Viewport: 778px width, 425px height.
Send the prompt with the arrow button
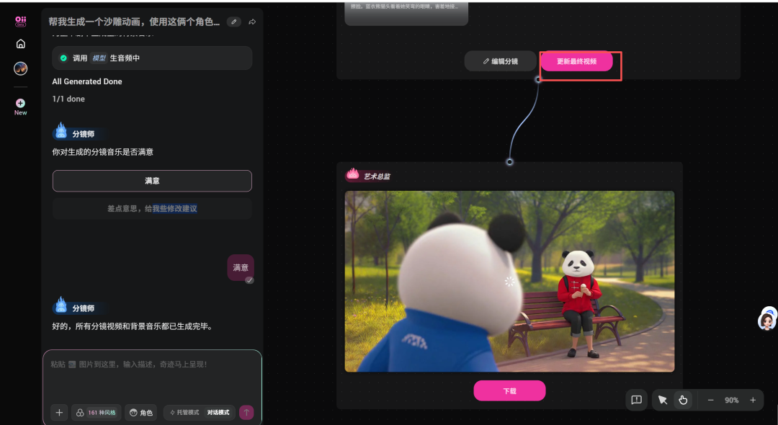click(246, 413)
